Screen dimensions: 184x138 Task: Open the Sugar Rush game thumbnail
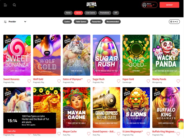click(106, 55)
